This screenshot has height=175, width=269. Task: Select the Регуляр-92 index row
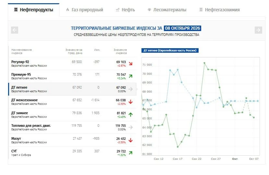pyautogui.click(x=73, y=64)
